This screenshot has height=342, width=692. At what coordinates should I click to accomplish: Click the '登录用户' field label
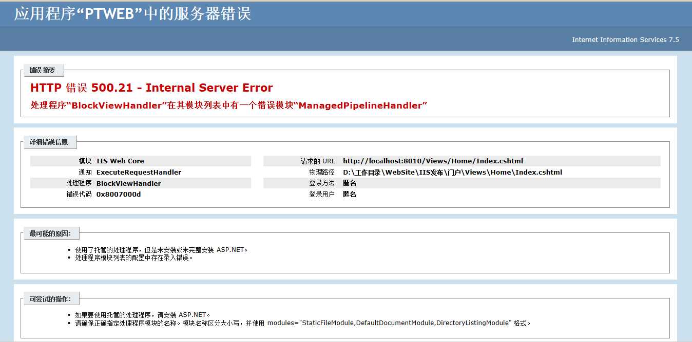(322, 194)
